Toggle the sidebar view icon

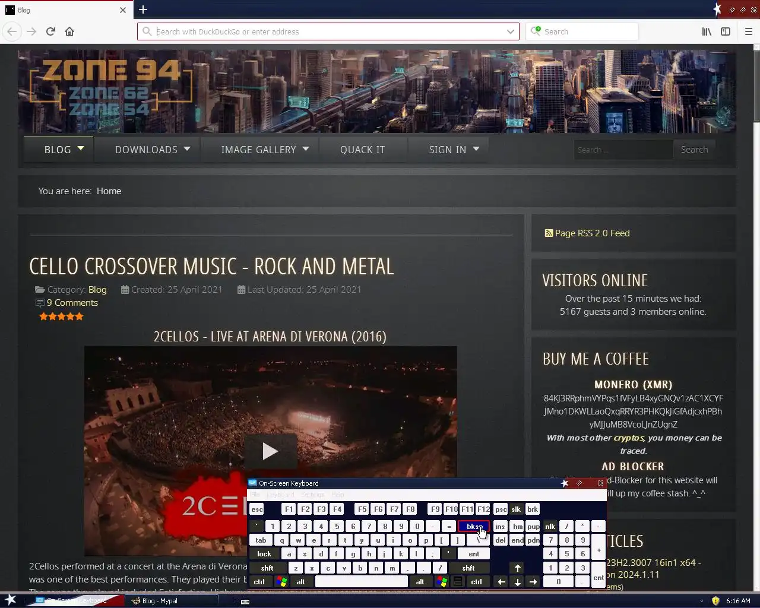(x=726, y=31)
